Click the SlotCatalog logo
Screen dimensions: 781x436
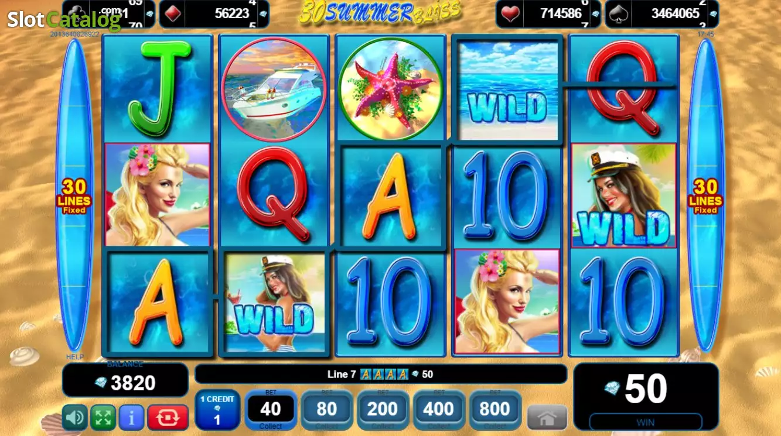[64, 20]
